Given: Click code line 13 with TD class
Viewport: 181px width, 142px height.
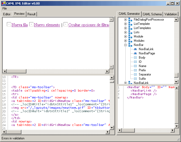Looking at the screenshot, I should pyautogui.click(x=33, y=87).
